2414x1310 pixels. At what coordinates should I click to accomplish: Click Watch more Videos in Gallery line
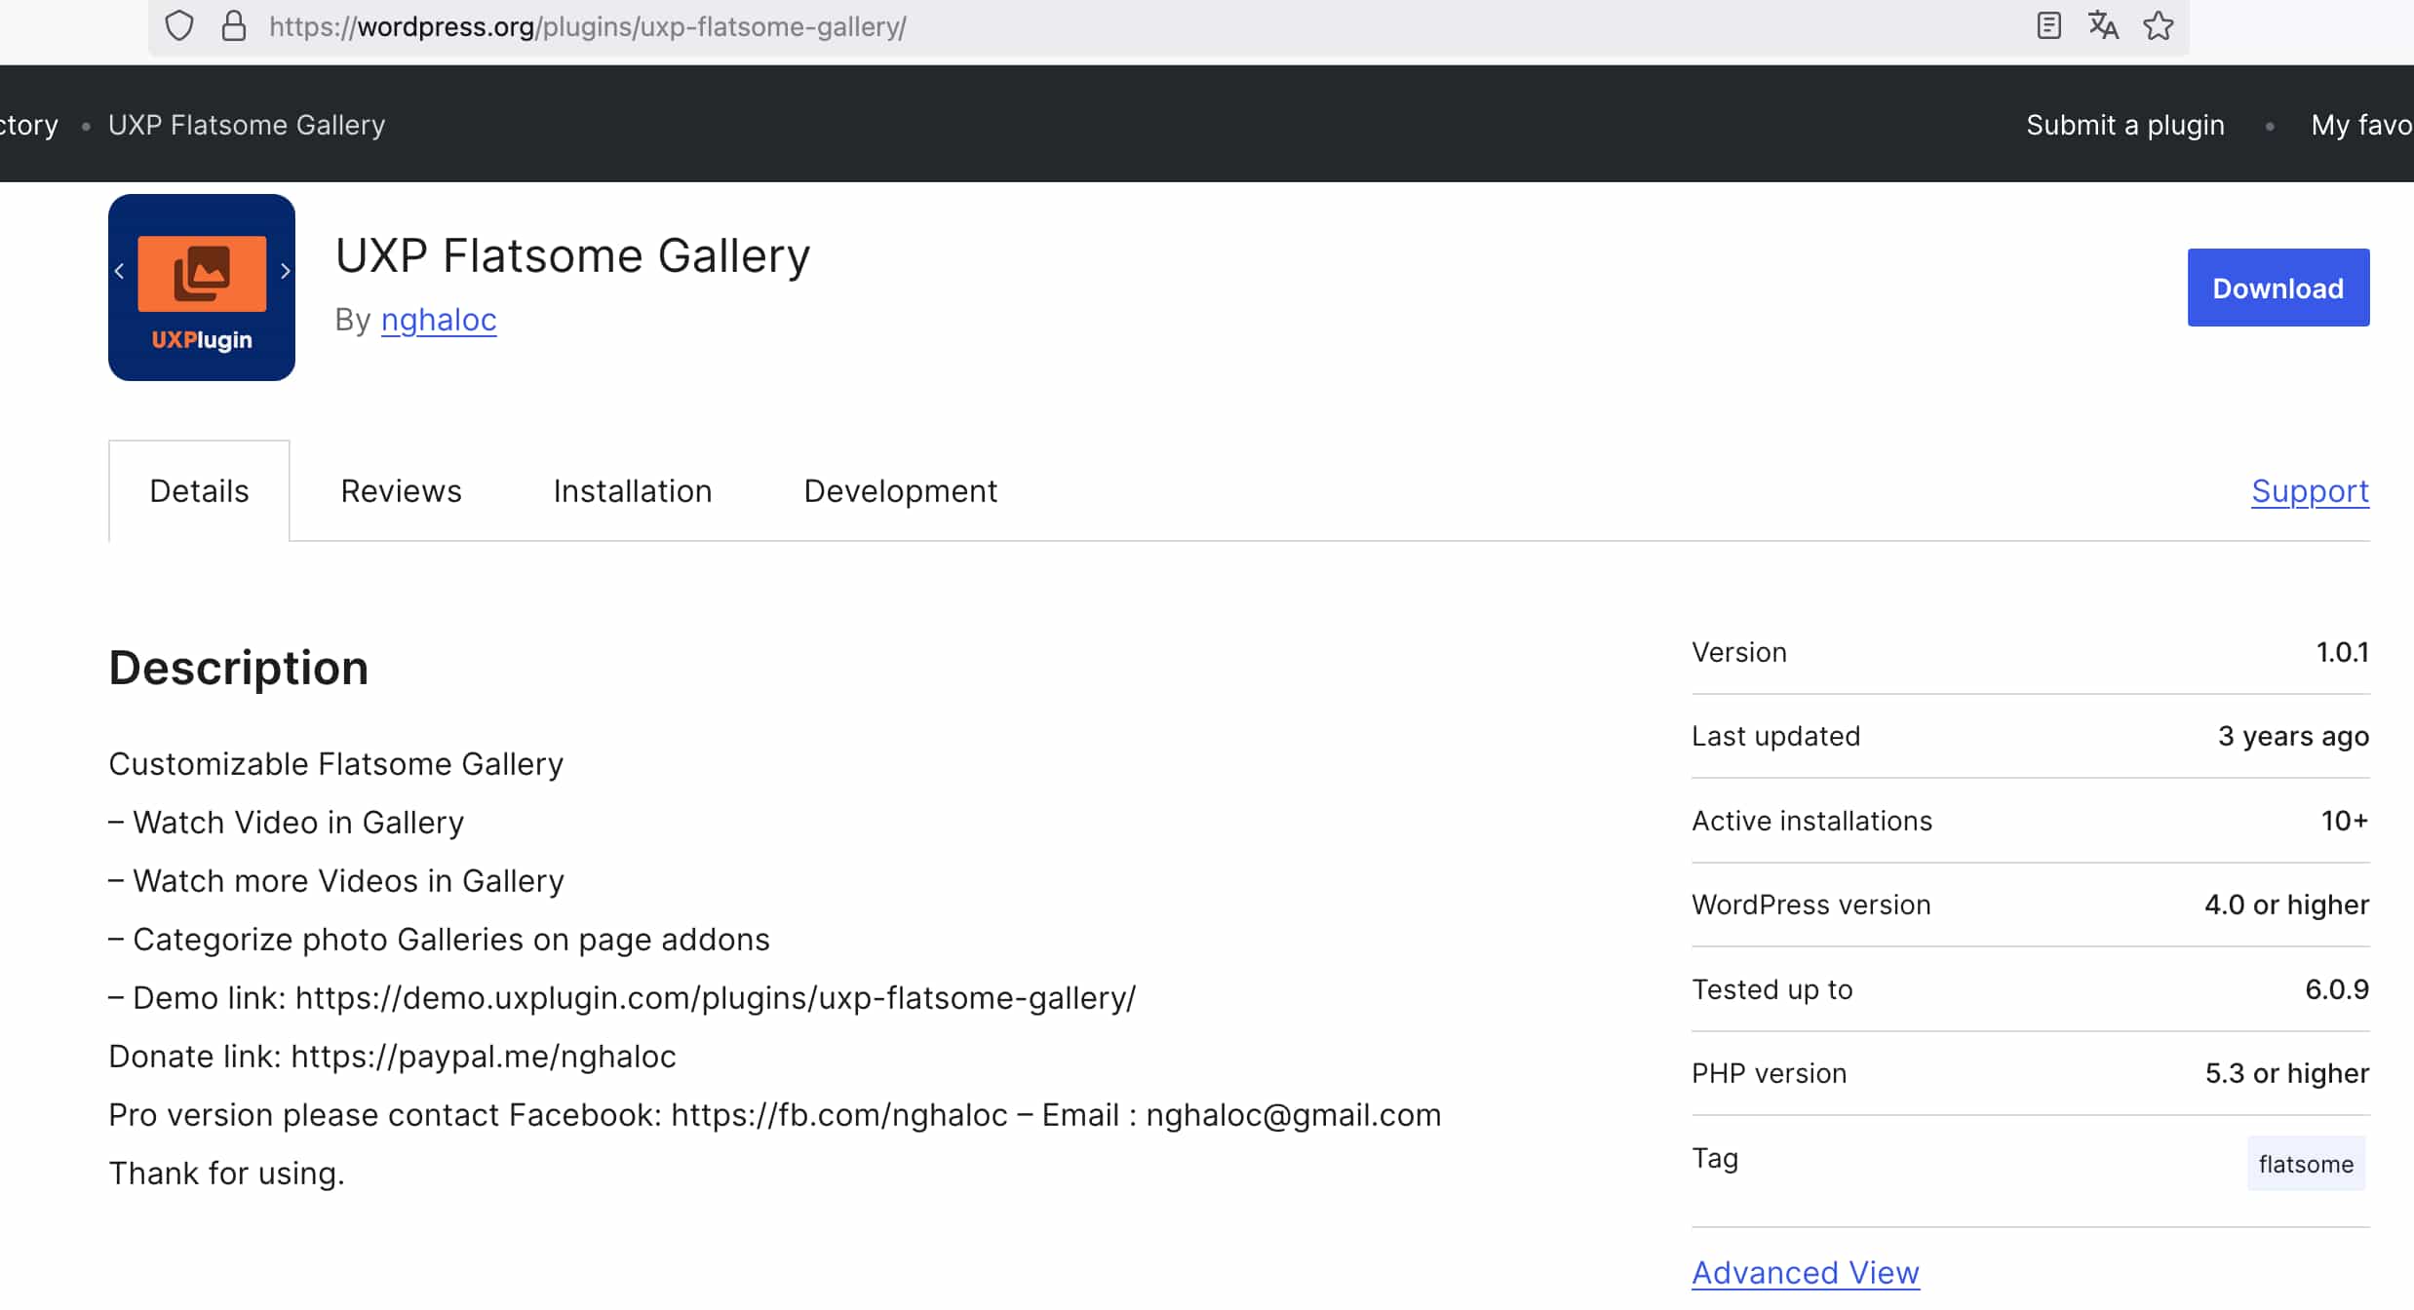(336, 881)
